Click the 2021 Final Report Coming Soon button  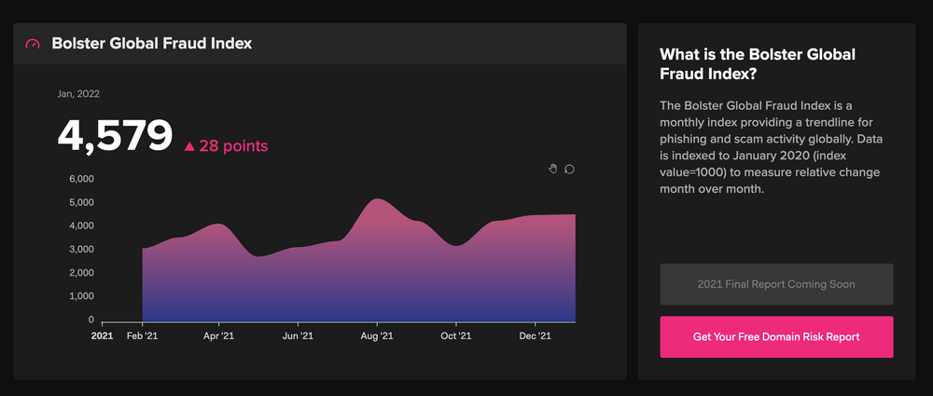(776, 284)
